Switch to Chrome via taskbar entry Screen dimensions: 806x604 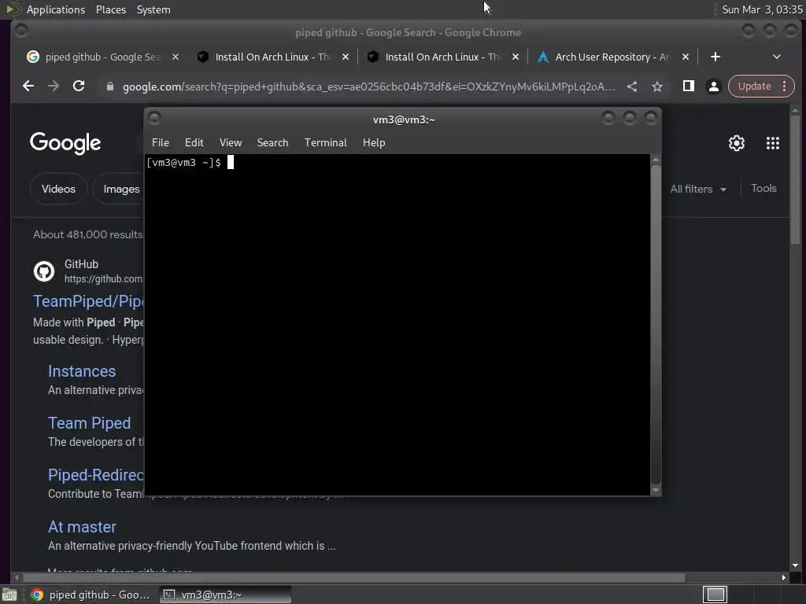click(x=91, y=595)
